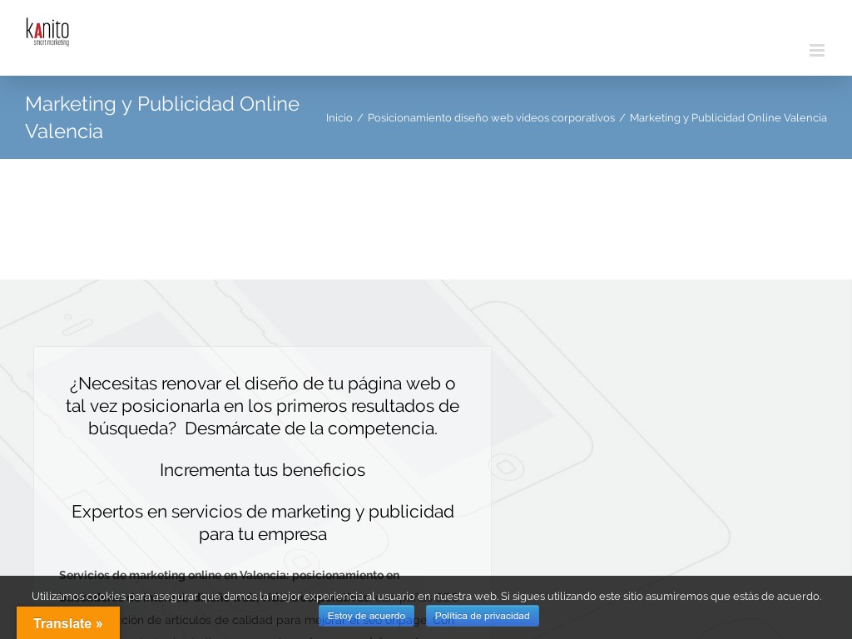Click 'Desmárcate de la competencia' heading text
The image size is (852, 639).
click(x=311, y=428)
